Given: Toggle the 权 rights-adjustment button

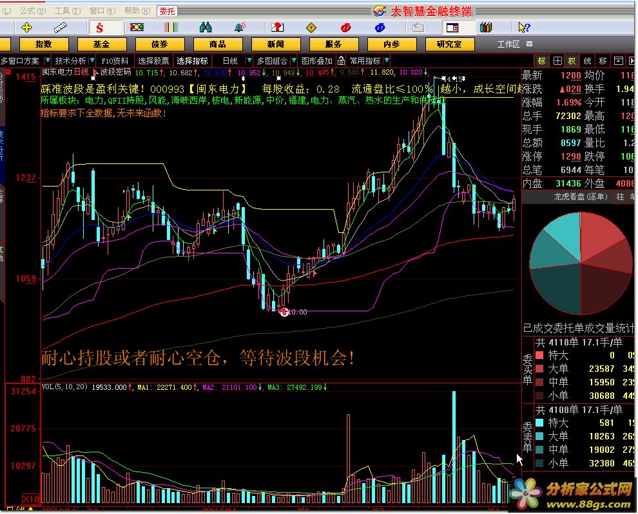Looking at the screenshot, I should click(572, 61).
